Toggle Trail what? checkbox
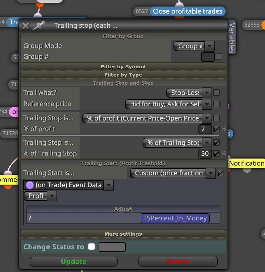Screen dimensions: 265x272 coord(216,93)
